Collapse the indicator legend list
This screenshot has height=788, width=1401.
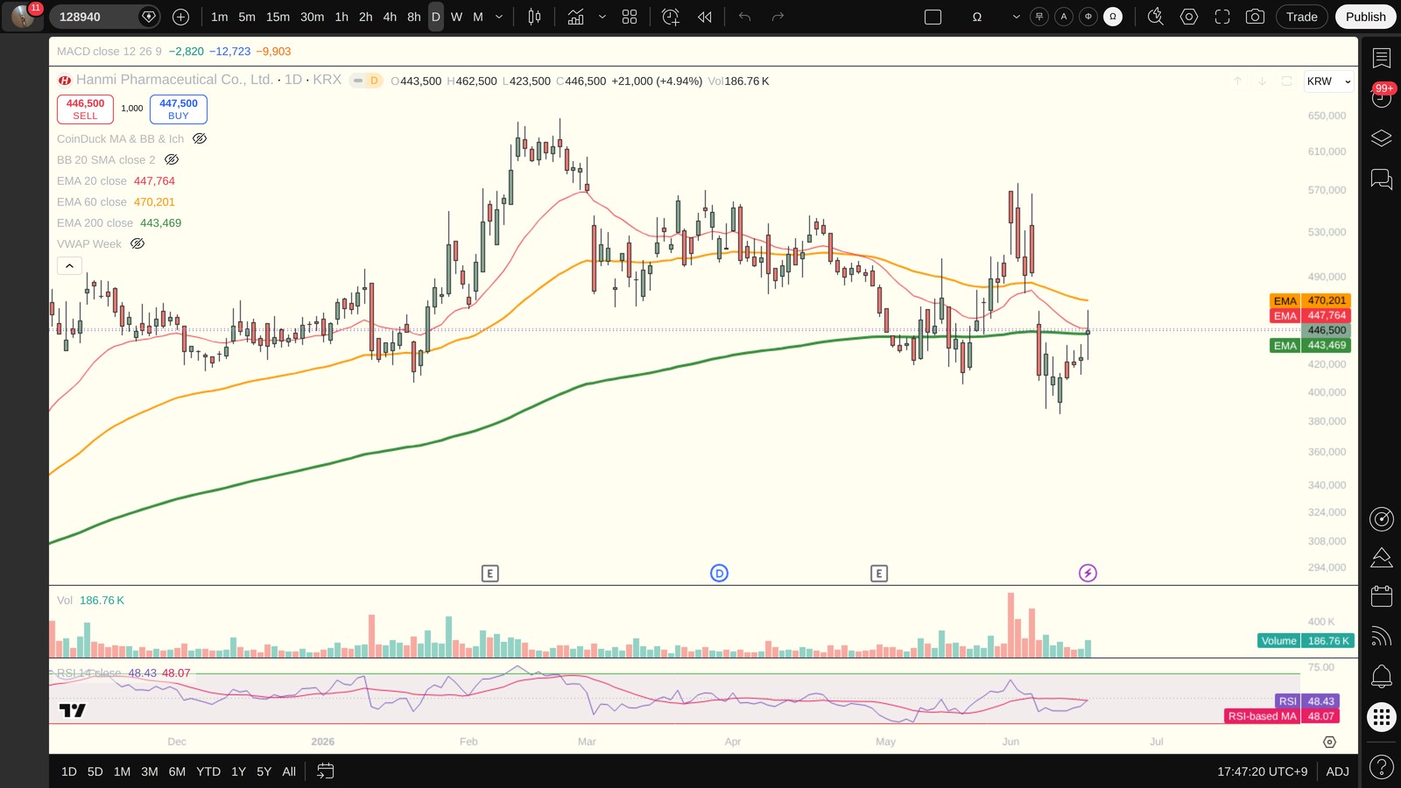tap(70, 265)
